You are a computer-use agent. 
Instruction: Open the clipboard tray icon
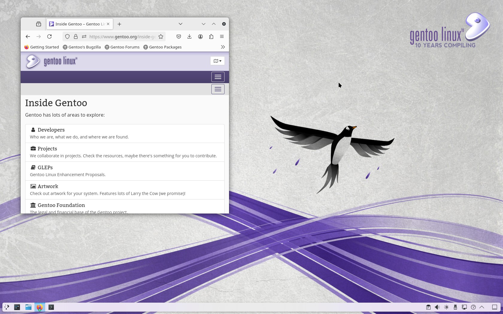428,307
